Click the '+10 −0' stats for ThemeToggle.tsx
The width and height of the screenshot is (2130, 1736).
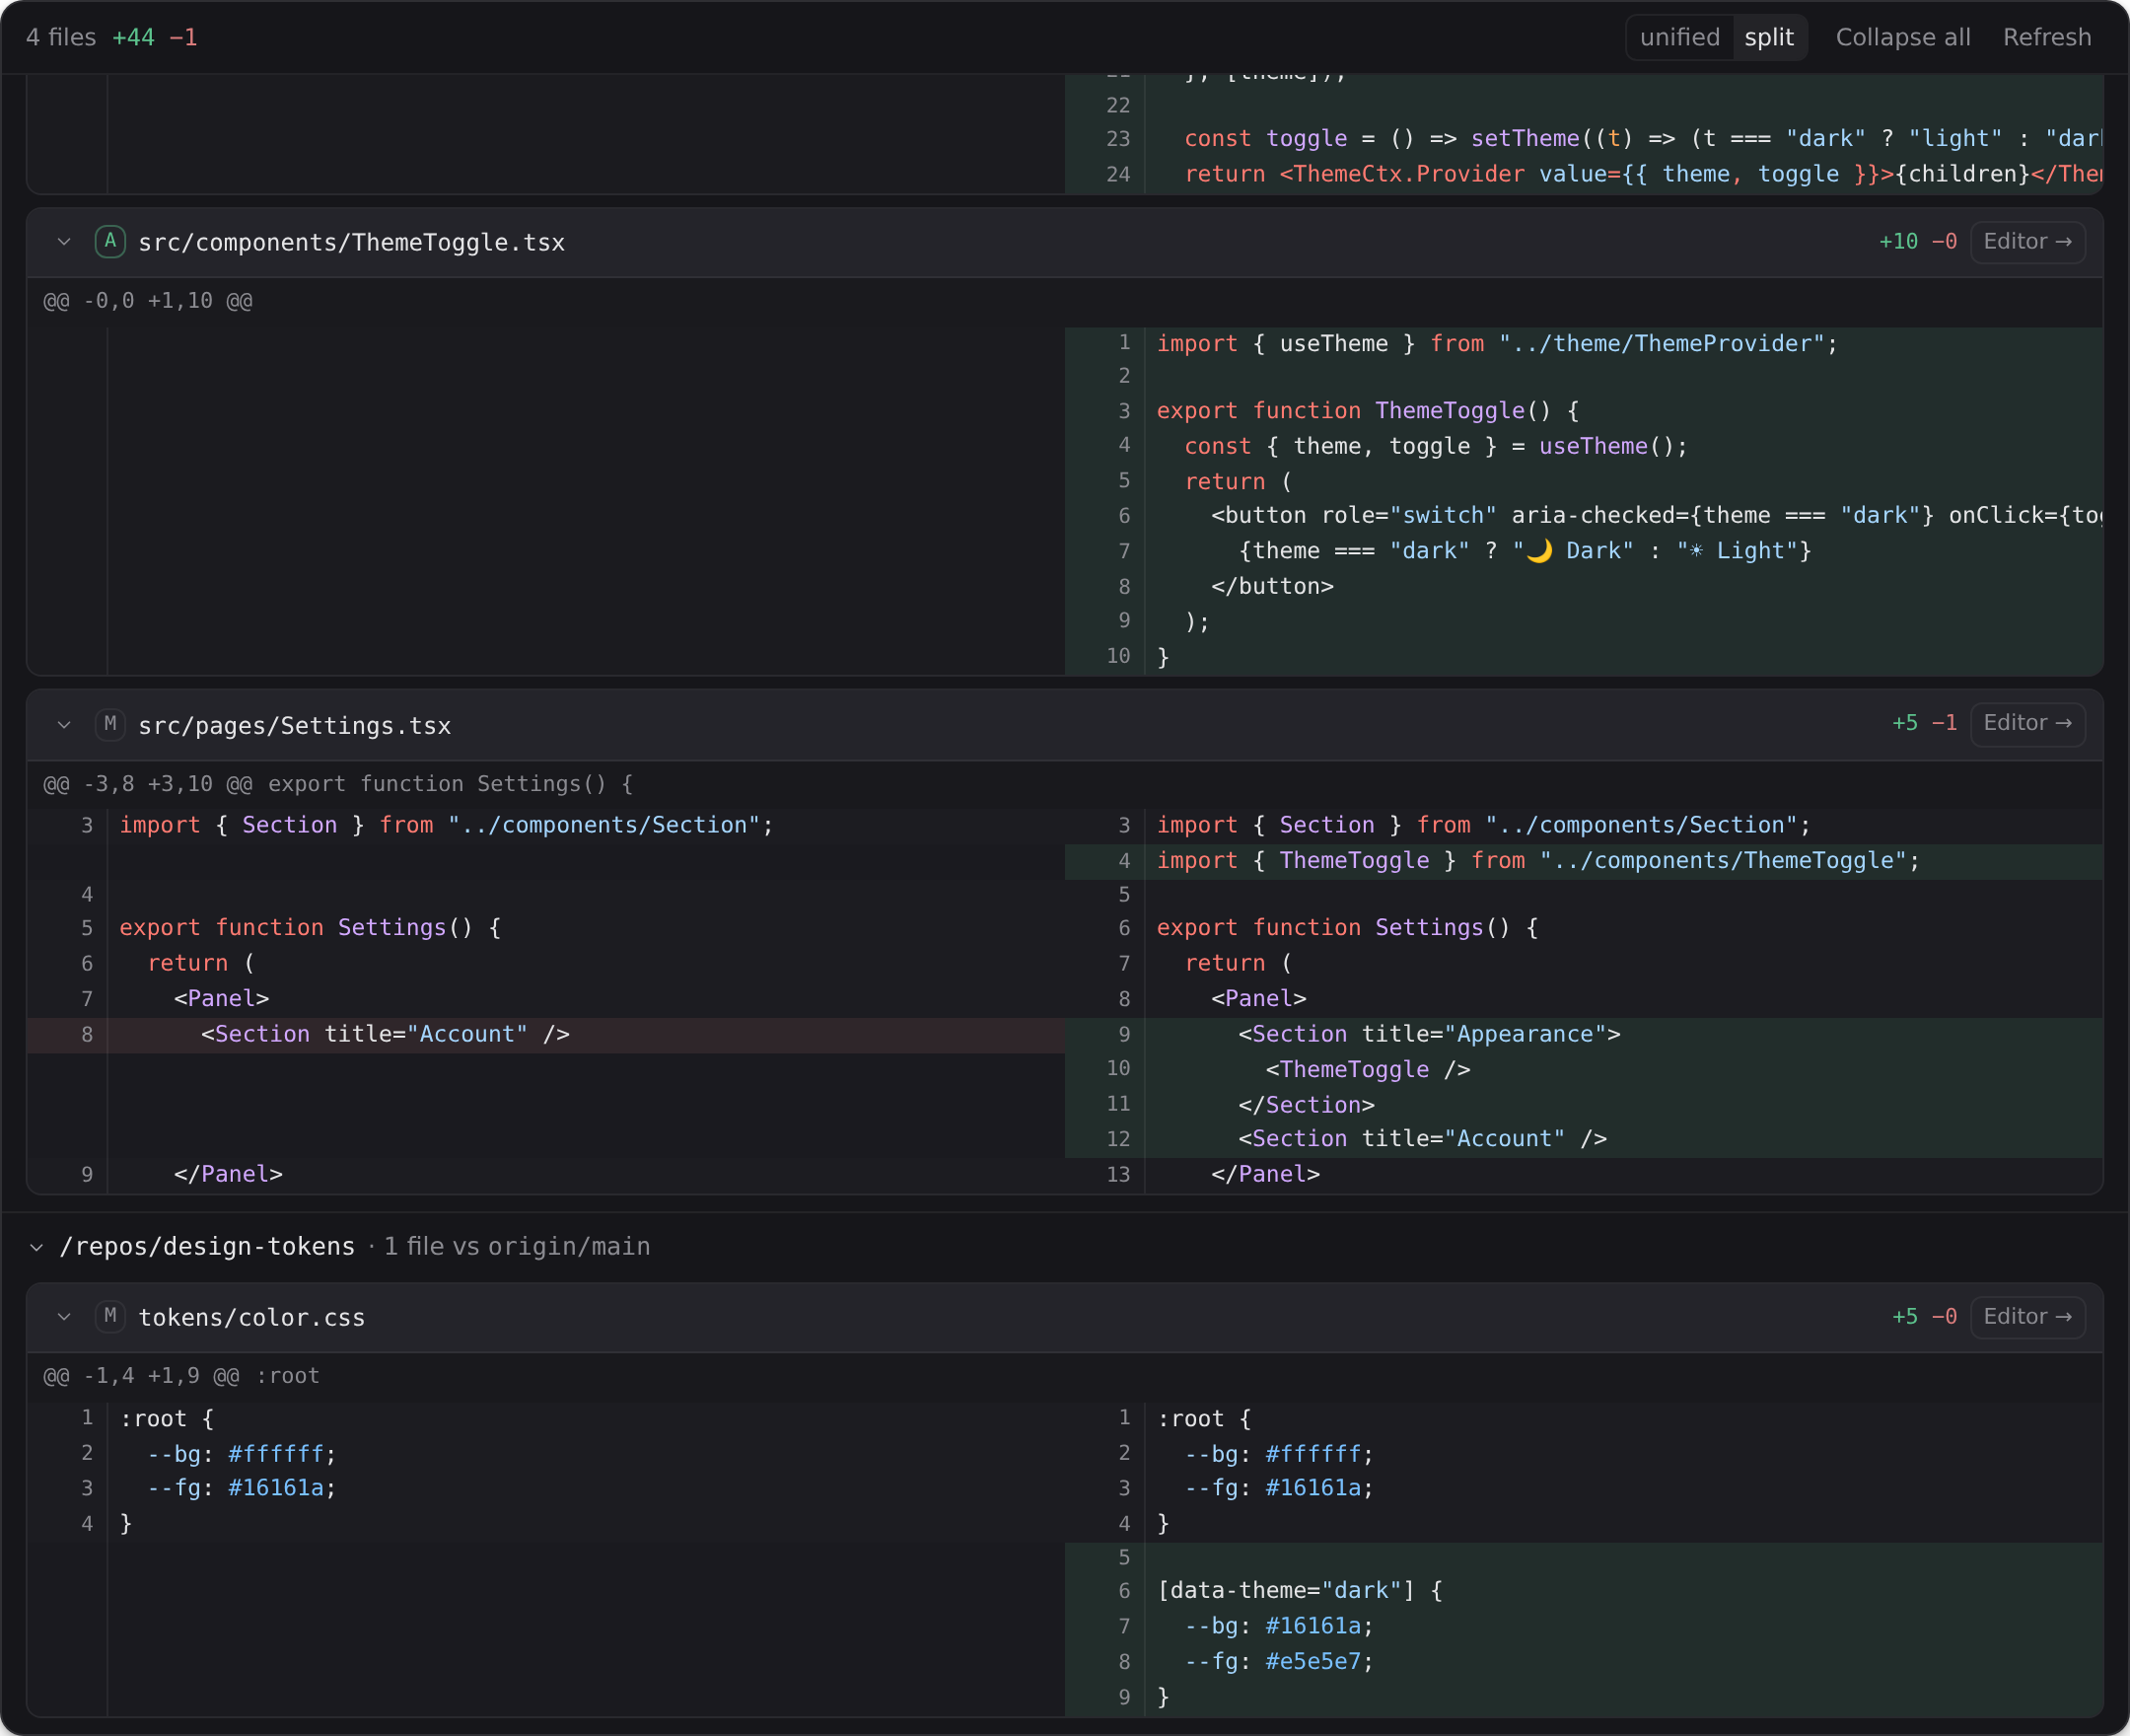(1917, 242)
